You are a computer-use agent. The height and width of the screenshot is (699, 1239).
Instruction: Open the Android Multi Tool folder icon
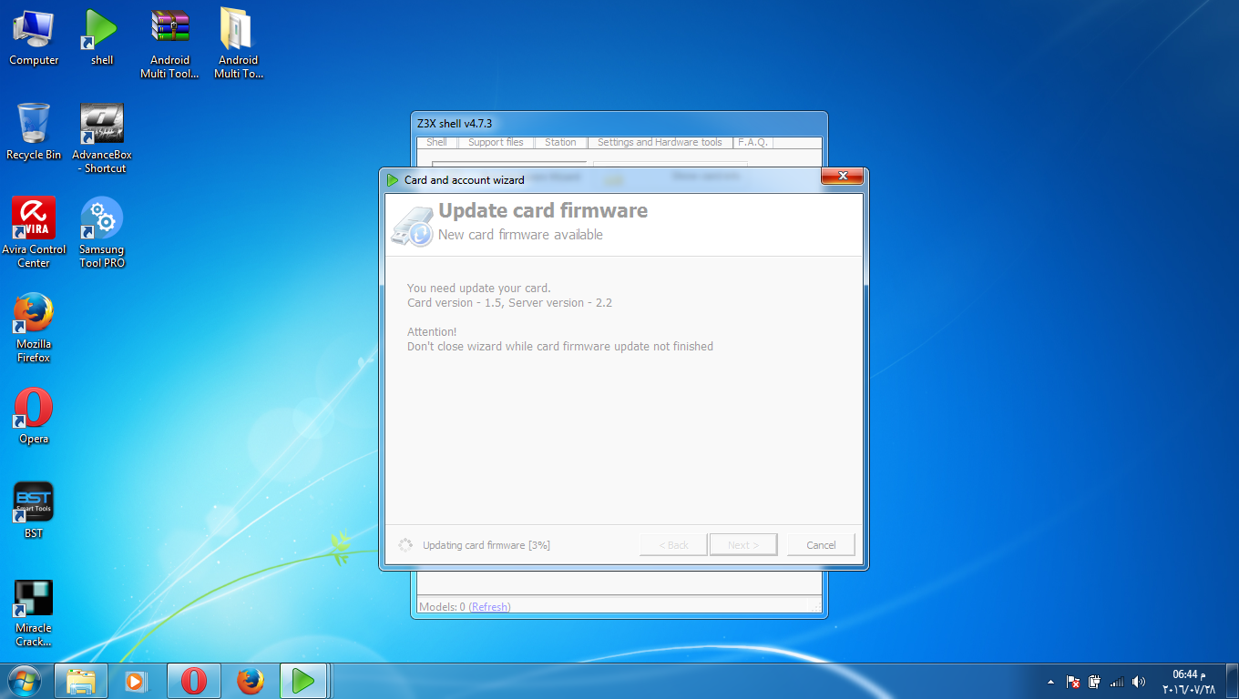pos(239,44)
